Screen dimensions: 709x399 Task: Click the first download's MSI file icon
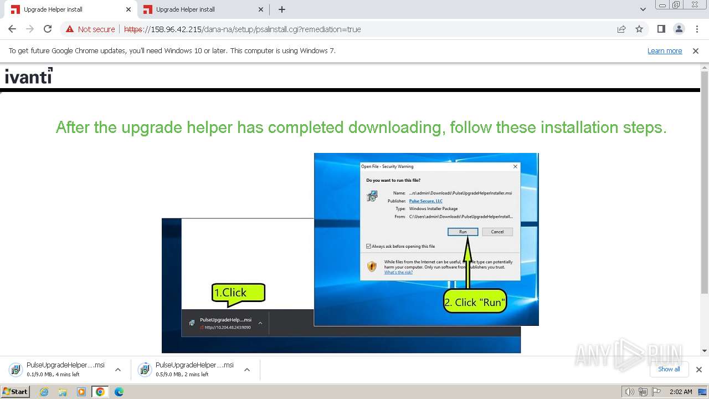click(15, 370)
